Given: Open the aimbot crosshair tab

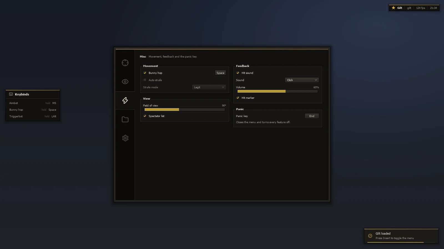Looking at the screenshot, I should tap(125, 63).
